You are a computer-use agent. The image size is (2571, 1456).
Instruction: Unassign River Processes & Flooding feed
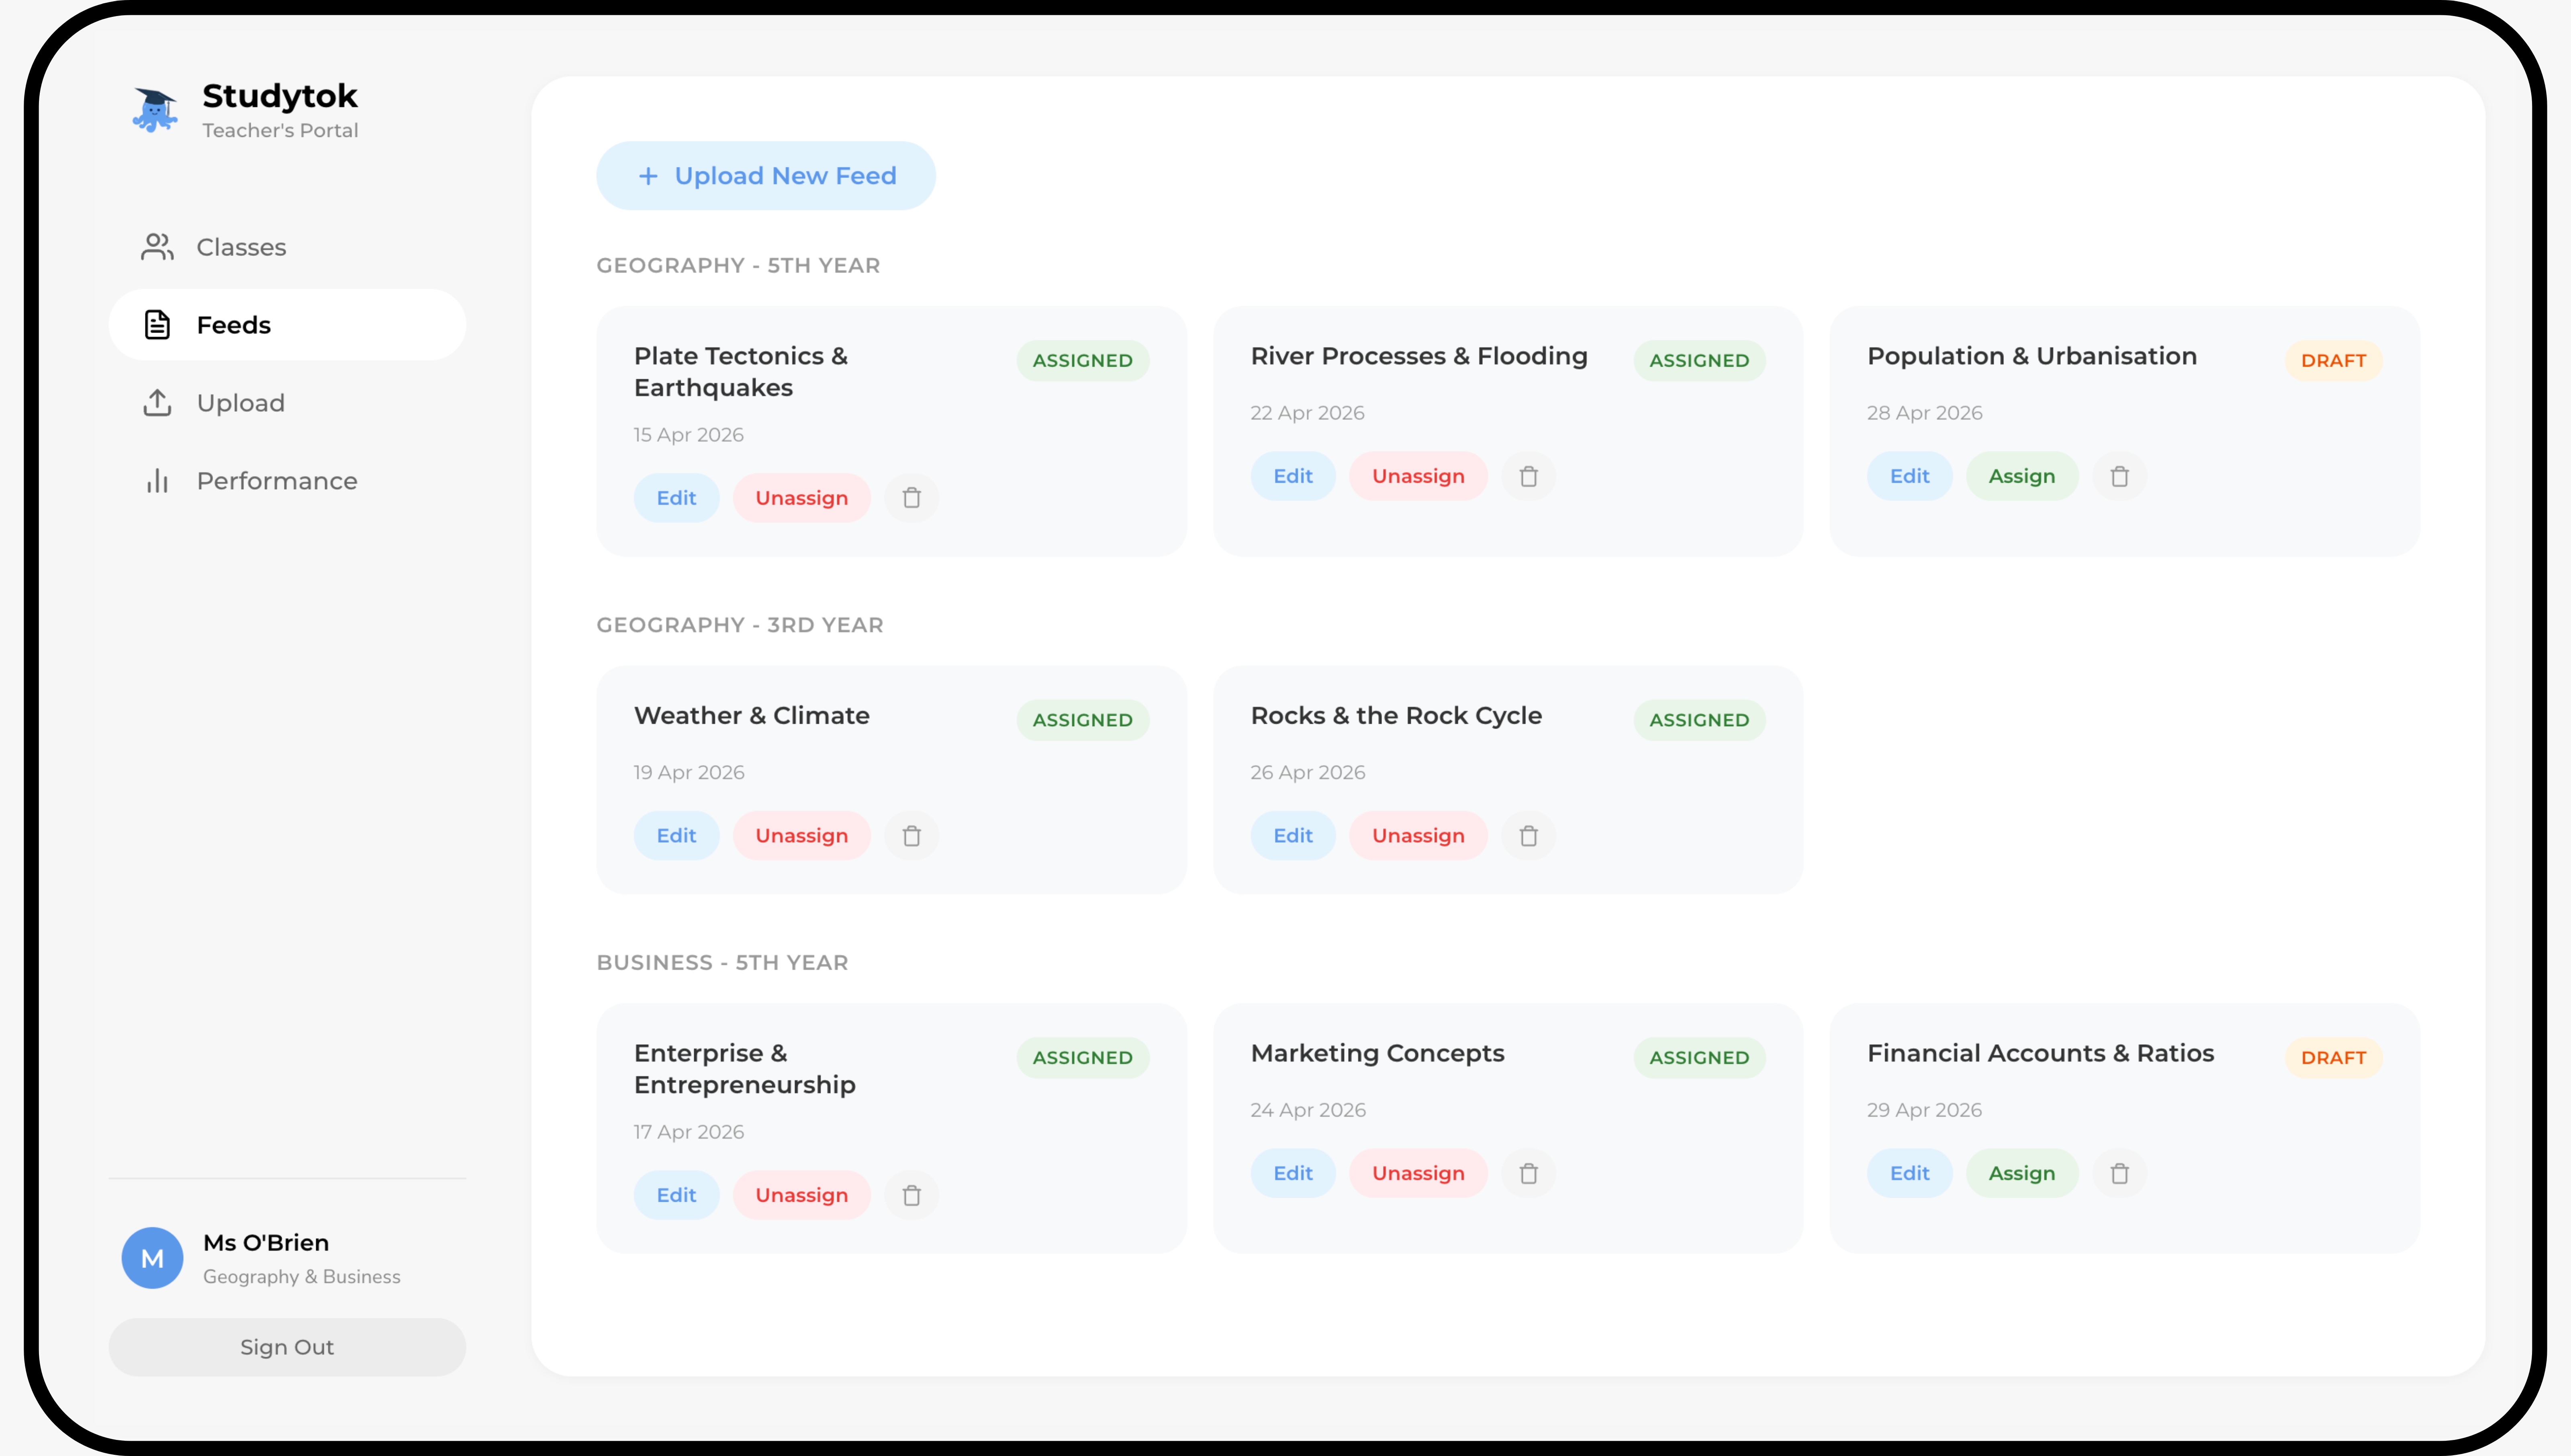1418,476
